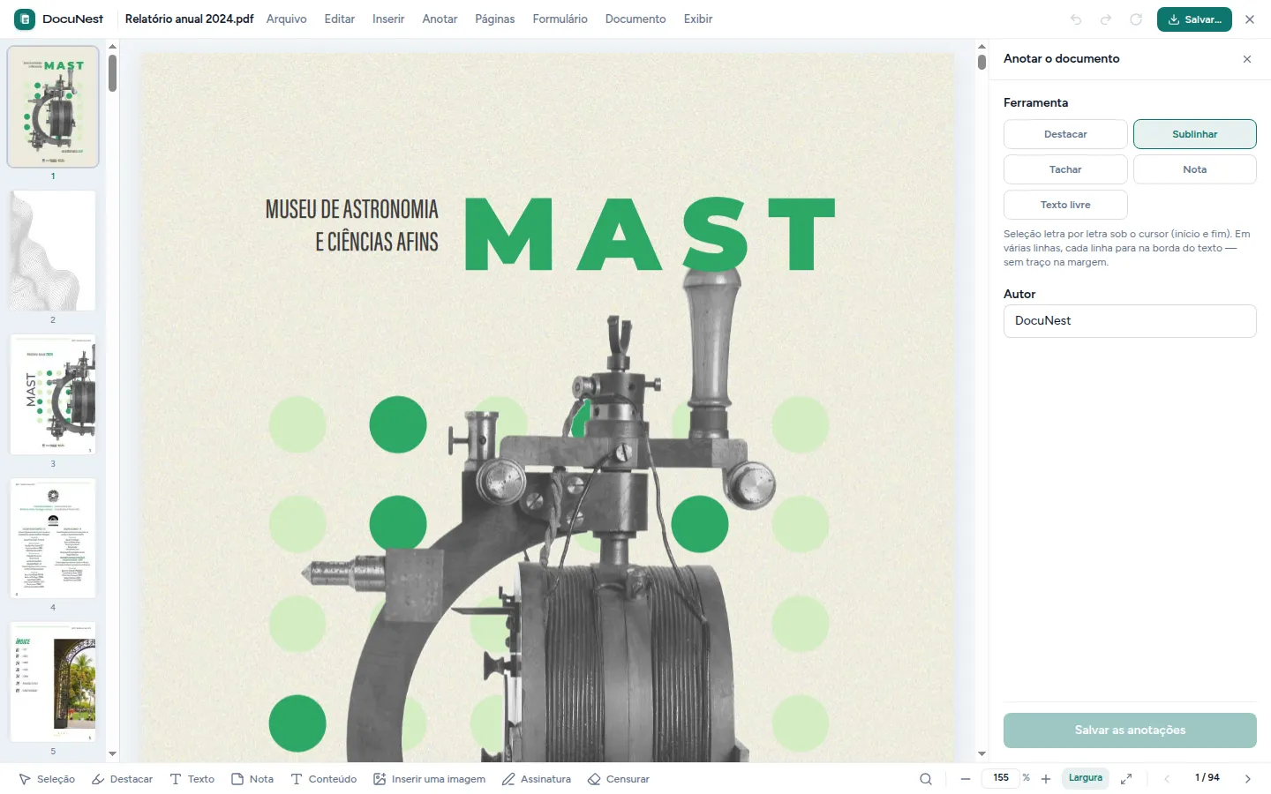Undo the last action

[x=1076, y=19]
